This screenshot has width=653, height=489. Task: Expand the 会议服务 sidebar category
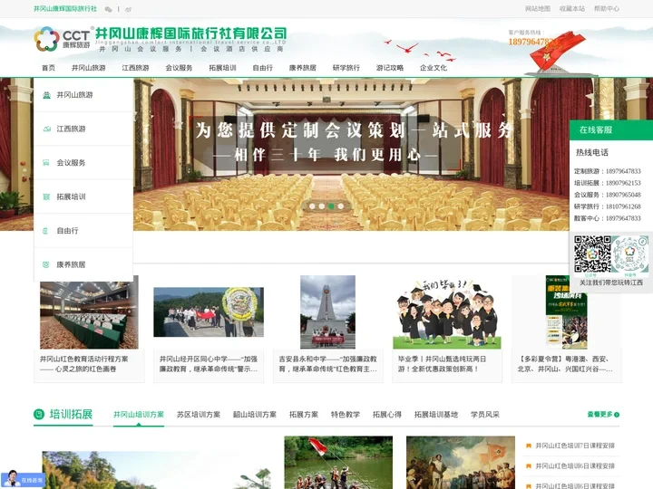(x=83, y=163)
